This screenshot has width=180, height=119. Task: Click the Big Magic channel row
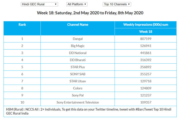(77, 45)
